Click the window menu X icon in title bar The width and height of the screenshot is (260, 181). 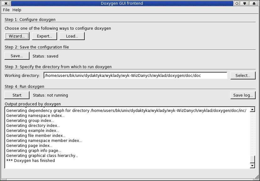tap(6, 3)
